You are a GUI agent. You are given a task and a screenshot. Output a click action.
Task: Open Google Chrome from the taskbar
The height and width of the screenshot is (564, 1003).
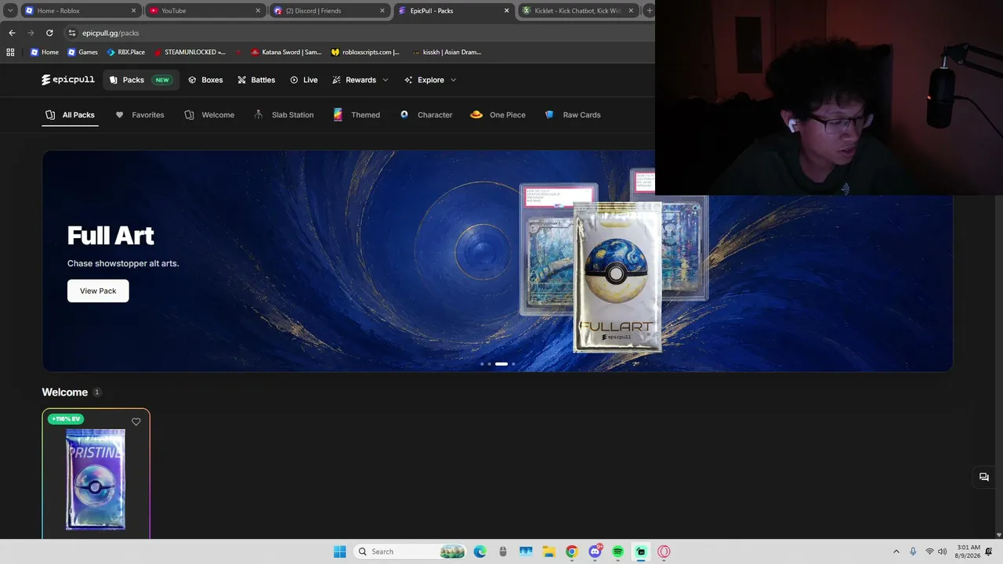pyautogui.click(x=572, y=551)
